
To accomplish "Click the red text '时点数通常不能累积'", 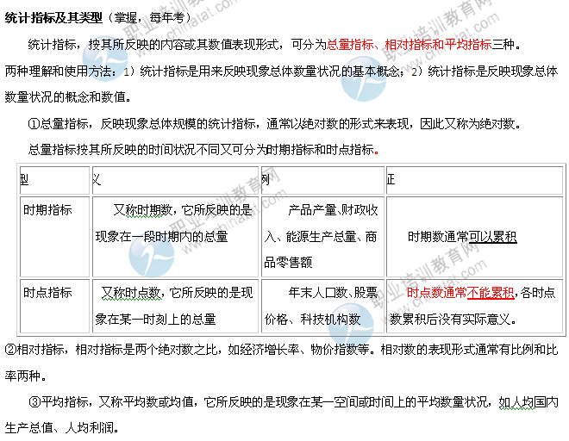I will (x=460, y=293).
